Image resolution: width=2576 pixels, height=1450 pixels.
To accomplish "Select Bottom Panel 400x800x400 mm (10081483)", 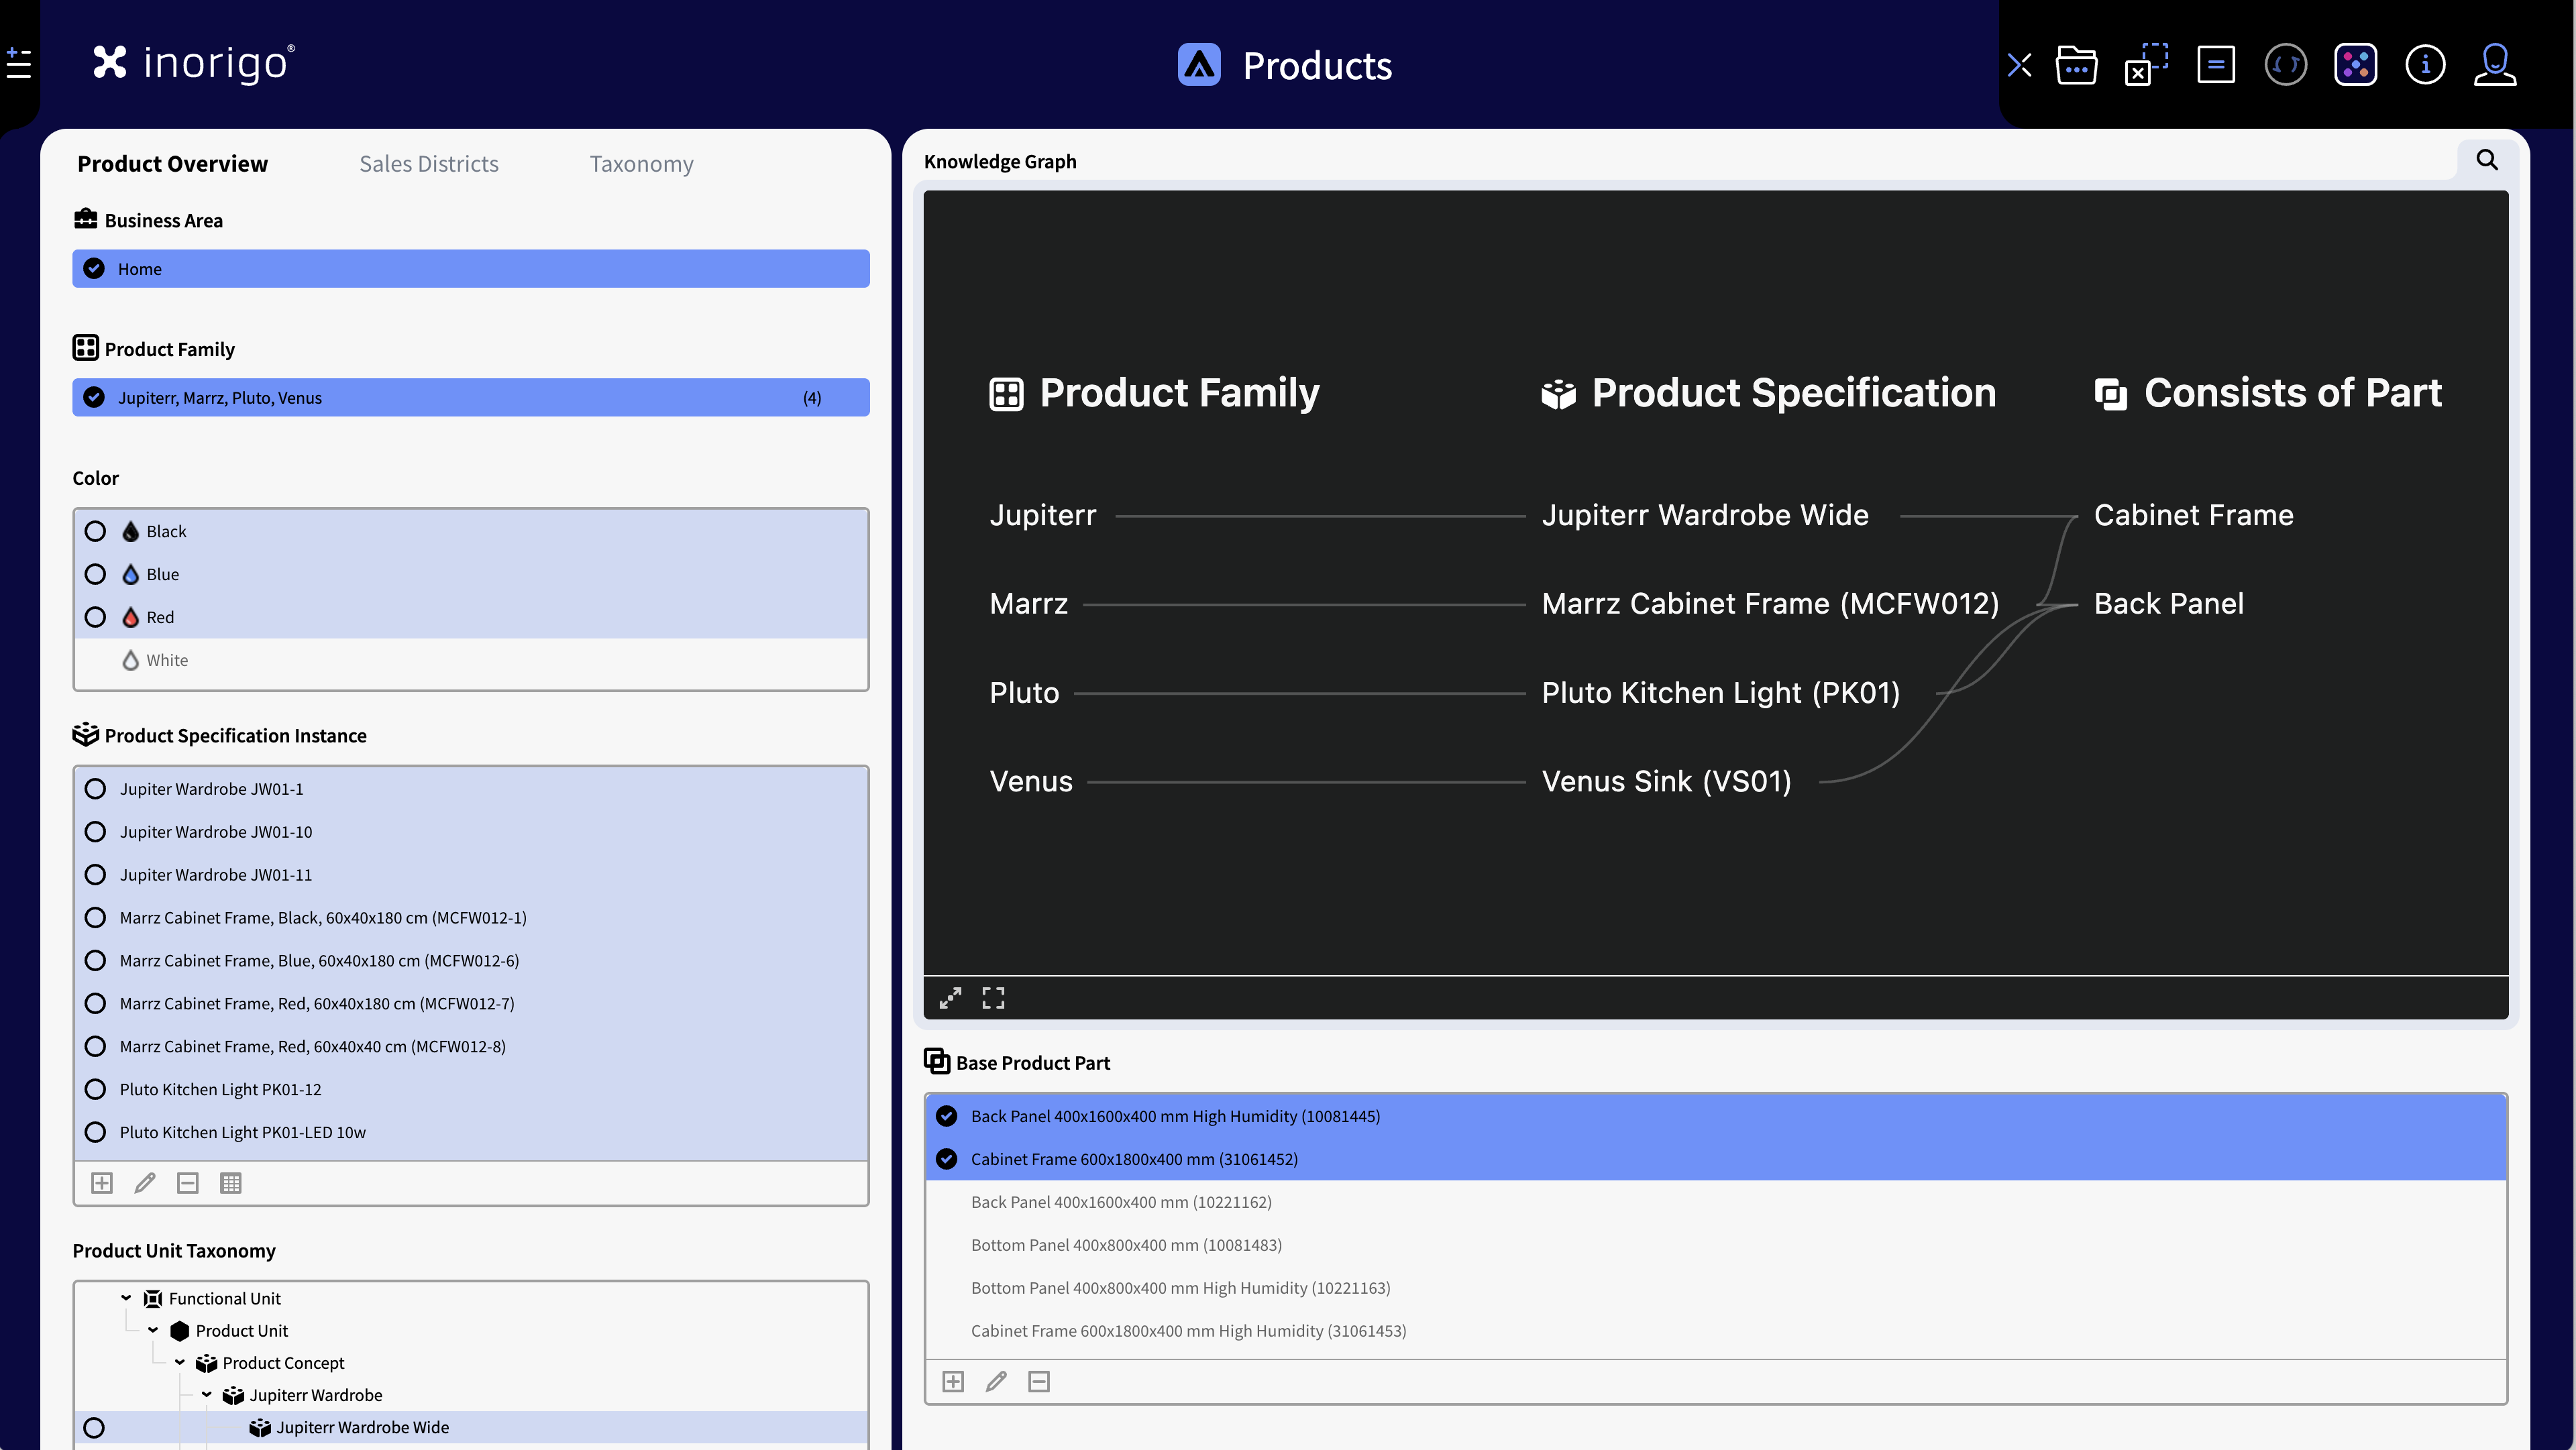I will [x=1126, y=1245].
